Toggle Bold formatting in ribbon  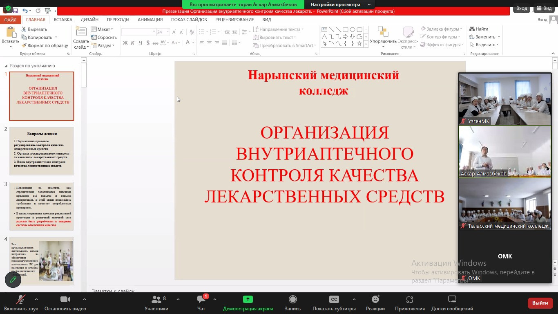click(125, 43)
